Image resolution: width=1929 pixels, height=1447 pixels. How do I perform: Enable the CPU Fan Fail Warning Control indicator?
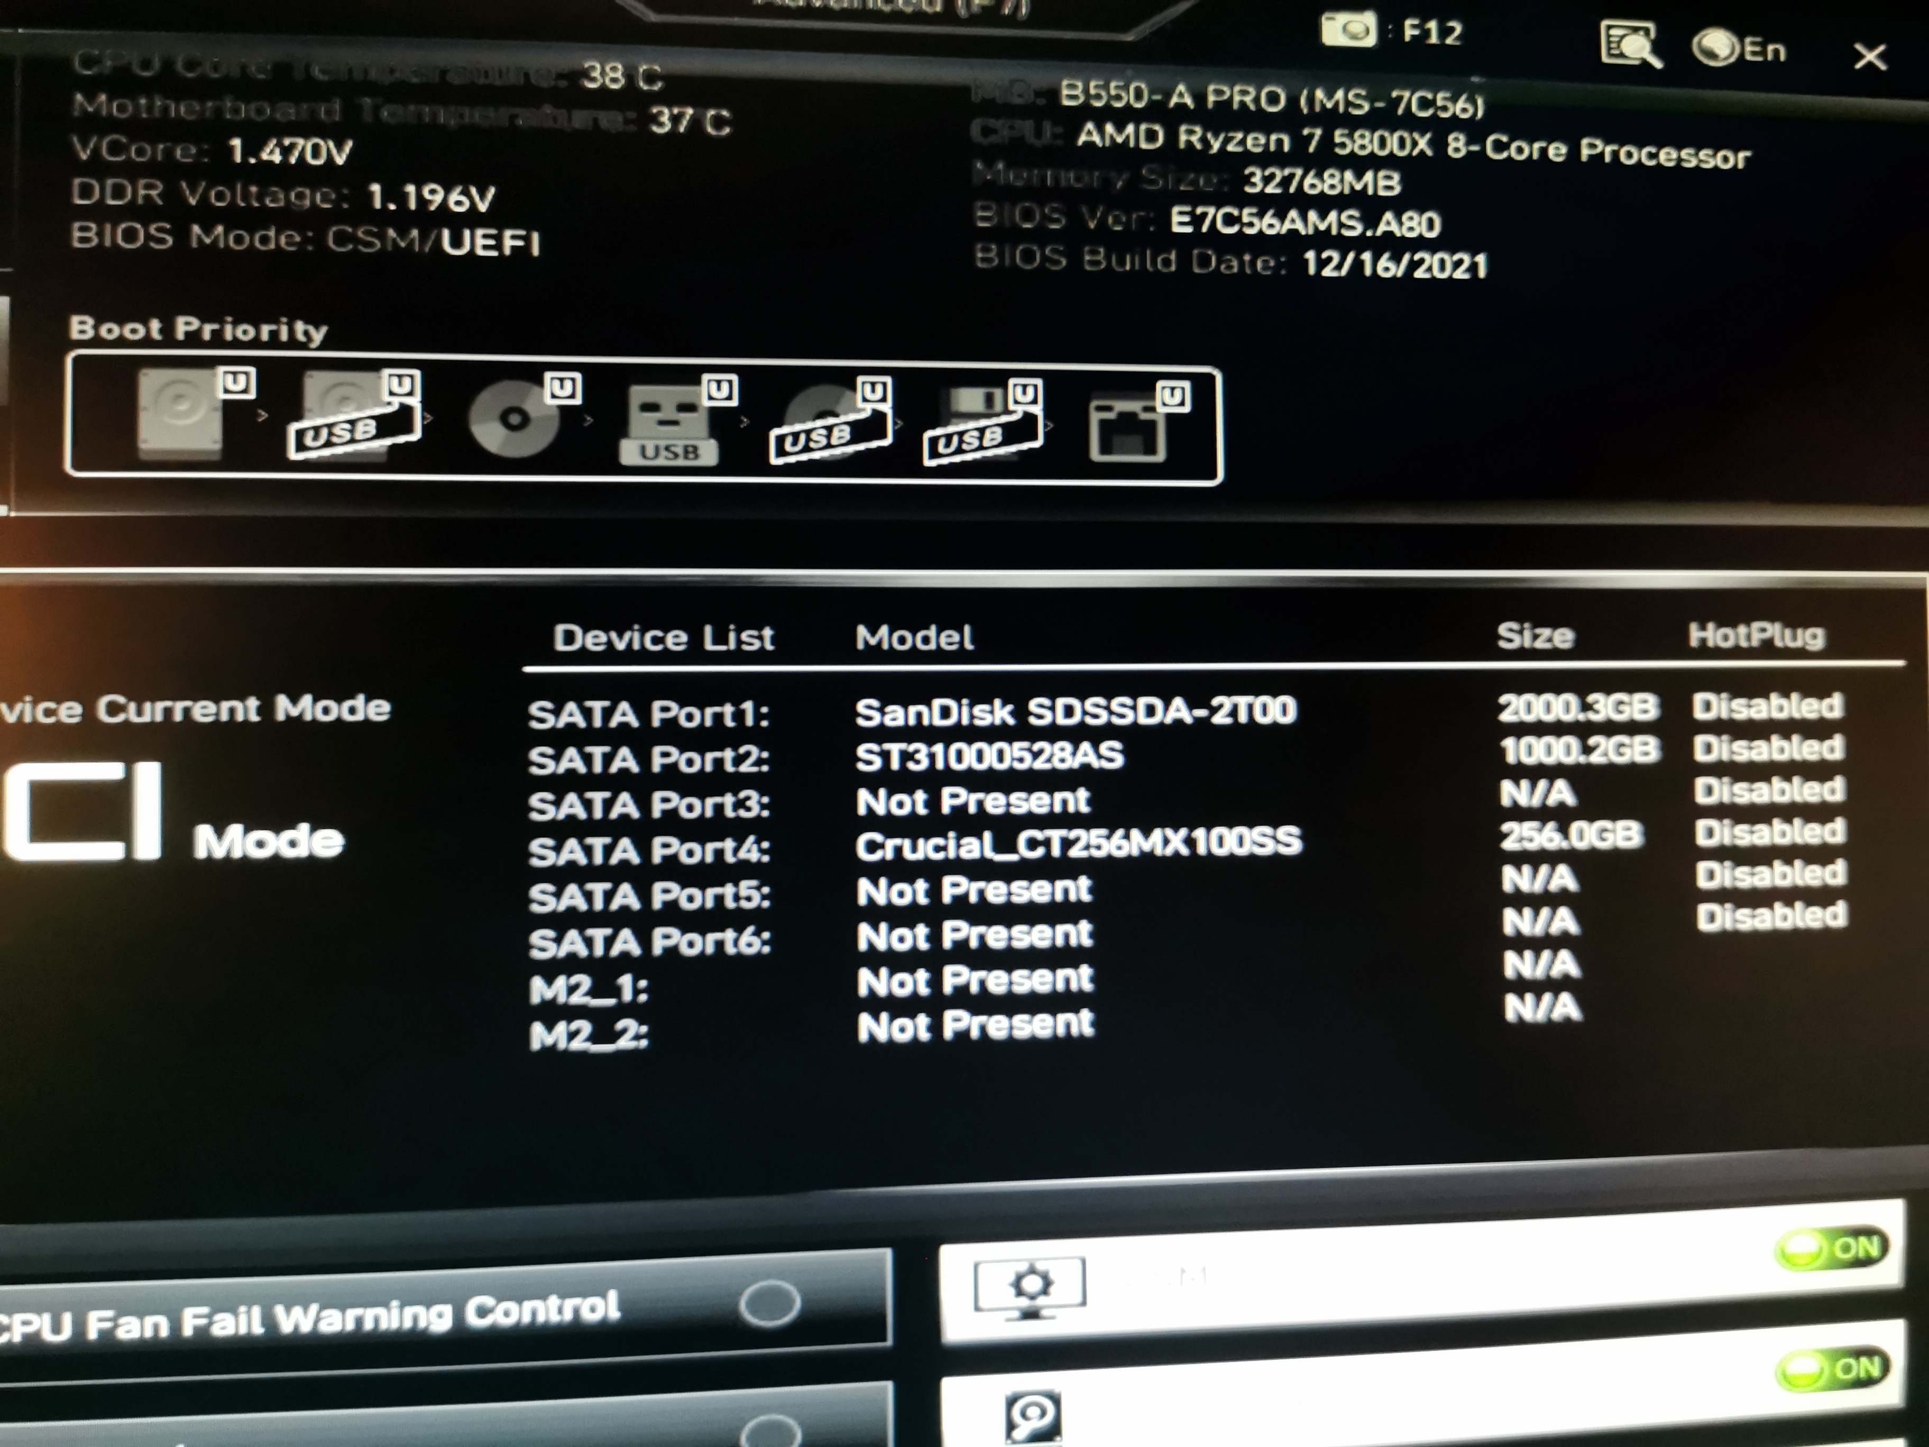769,1303
